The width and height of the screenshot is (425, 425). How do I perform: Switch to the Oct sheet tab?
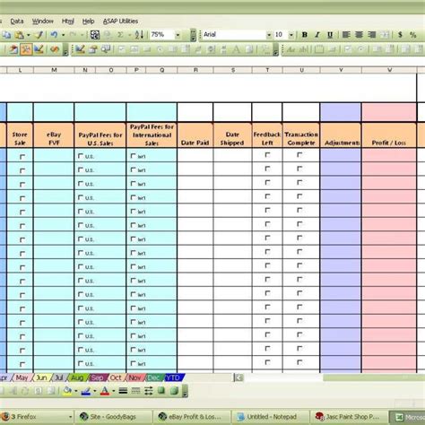pyautogui.click(x=116, y=377)
